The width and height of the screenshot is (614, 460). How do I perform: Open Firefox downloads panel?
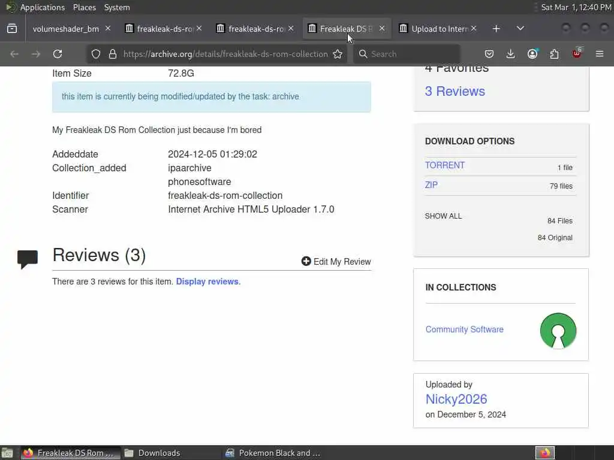click(510, 54)
